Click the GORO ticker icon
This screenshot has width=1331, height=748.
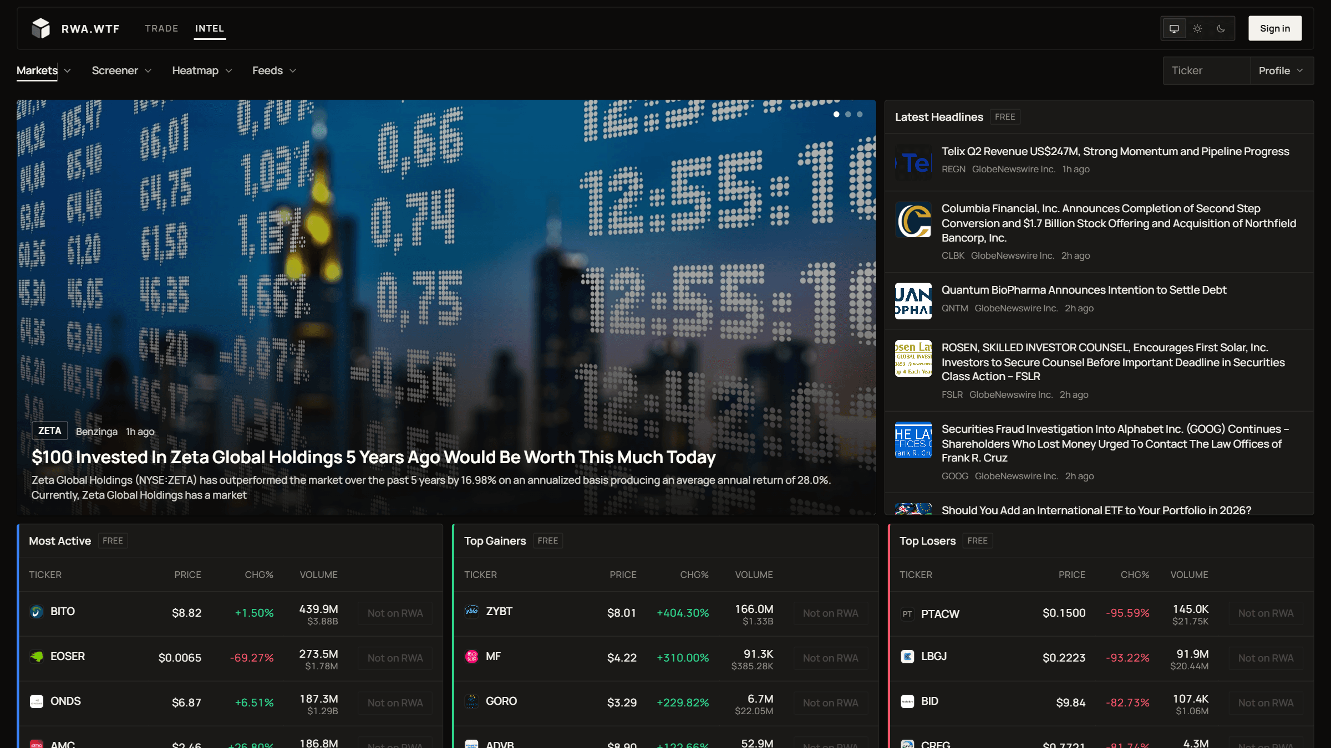click(472, 701)
